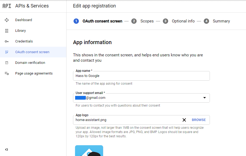Expand the User support email dropdown

pos(205,98)
